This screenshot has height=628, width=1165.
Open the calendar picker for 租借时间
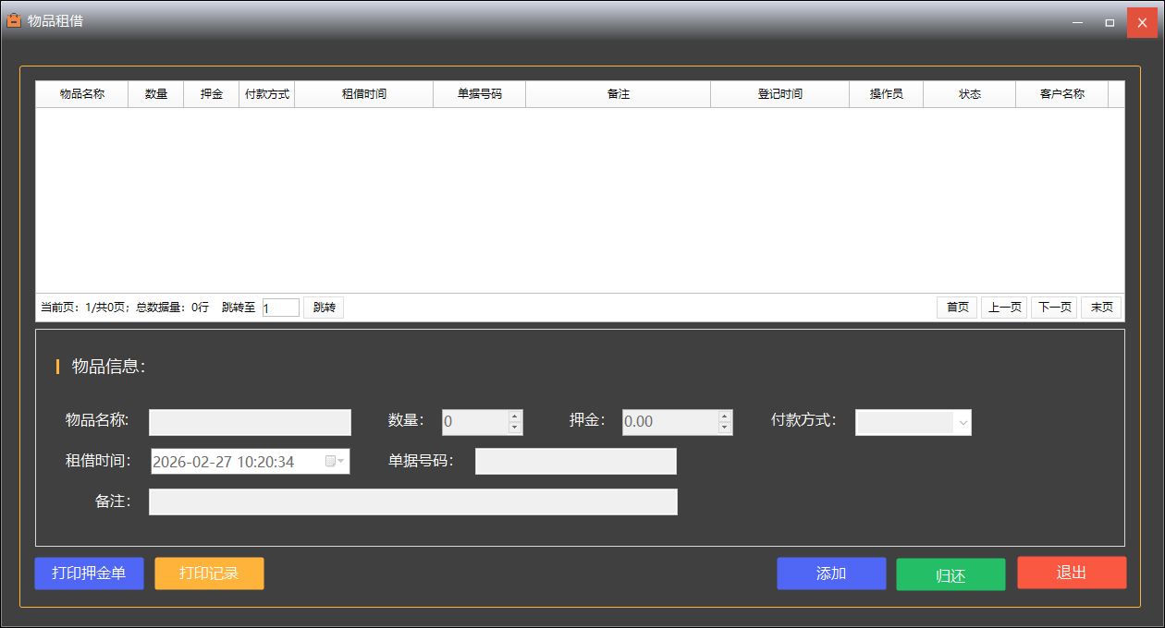(334, 462)
